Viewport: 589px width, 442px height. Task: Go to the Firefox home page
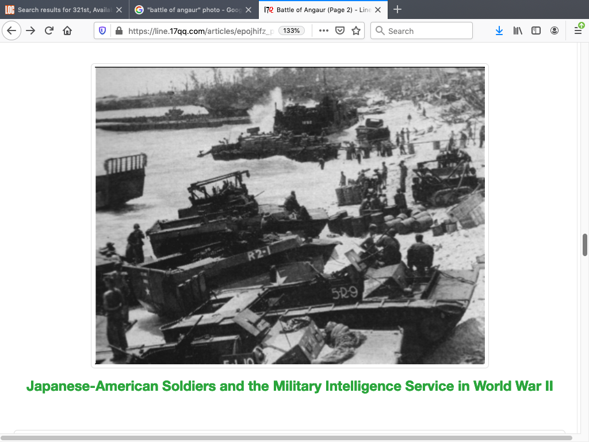tap(67, 31)
